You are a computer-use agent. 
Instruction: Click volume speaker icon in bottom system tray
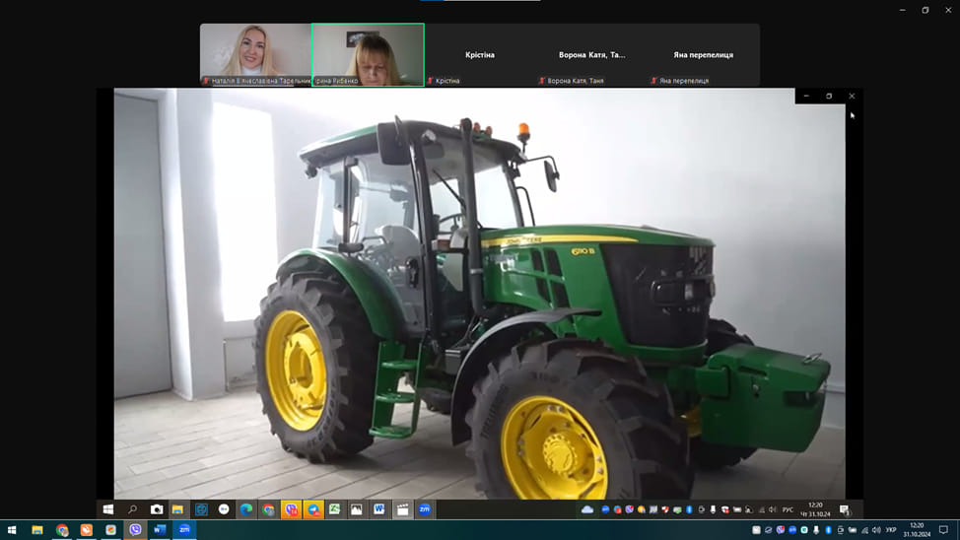point(876,530)
